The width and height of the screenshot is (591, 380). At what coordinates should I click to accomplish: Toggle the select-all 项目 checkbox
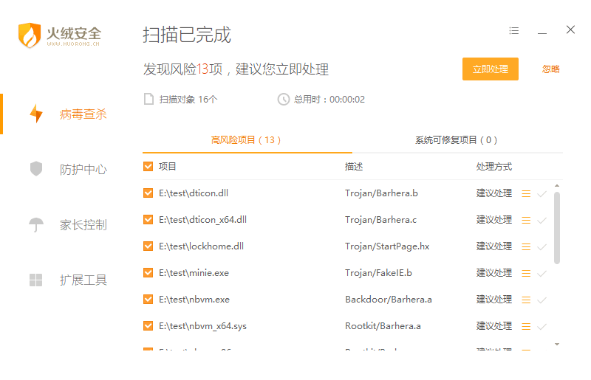[148, 167]
